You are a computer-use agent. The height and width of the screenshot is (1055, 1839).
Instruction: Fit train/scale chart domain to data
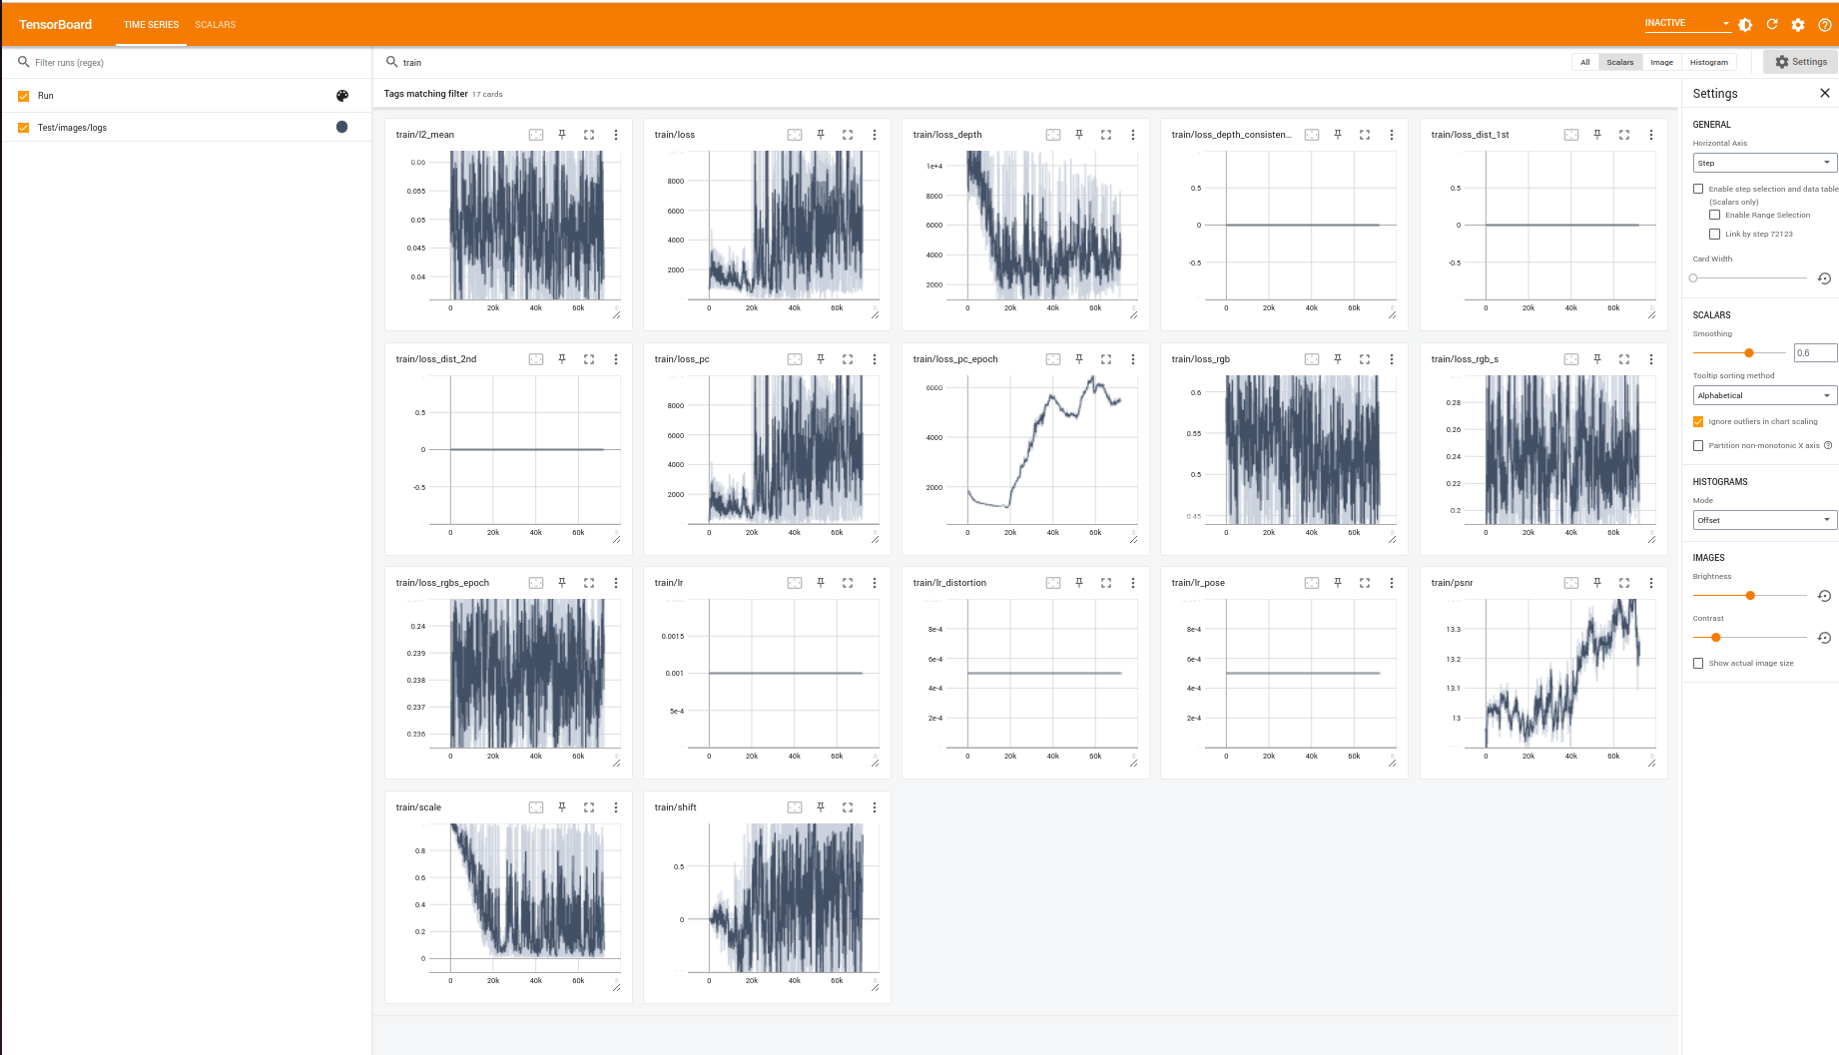pos(536,806)
